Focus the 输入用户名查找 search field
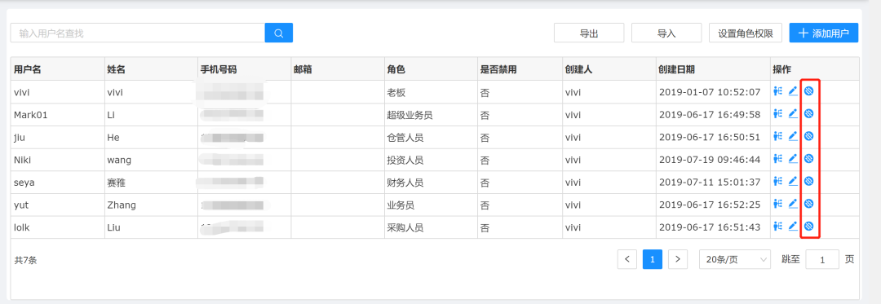This screenshot has width=881, height=304. pos(138,33)
